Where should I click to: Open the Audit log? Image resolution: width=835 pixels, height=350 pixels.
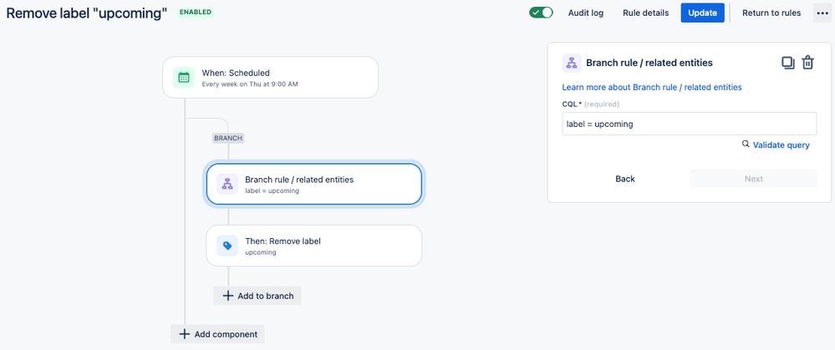point(586,13)
